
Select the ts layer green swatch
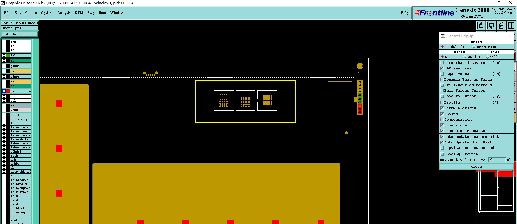[x=21, y=61]
